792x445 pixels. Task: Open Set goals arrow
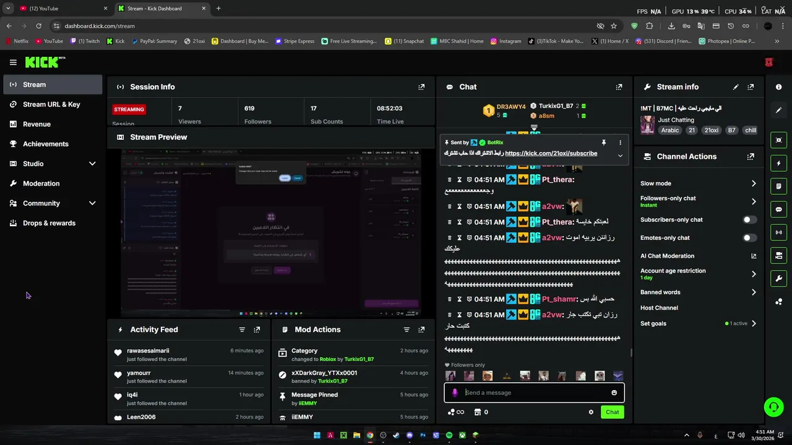point(754,323)
